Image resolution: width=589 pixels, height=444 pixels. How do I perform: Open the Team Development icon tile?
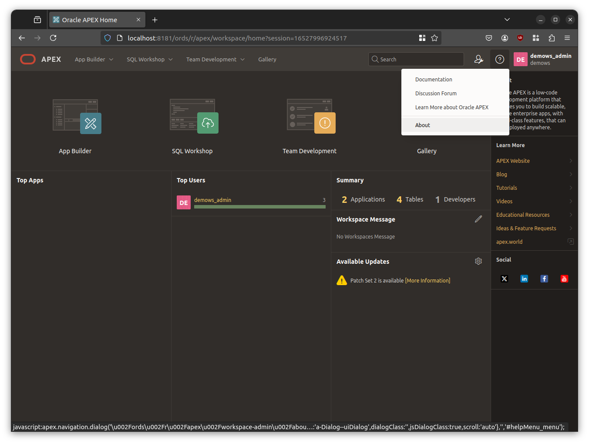coord(310,117)
